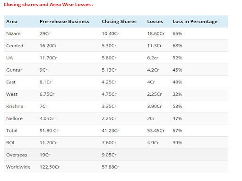Select the Nizam row label
The height and width of the screenshot is (181, 242).
(13, 33)
